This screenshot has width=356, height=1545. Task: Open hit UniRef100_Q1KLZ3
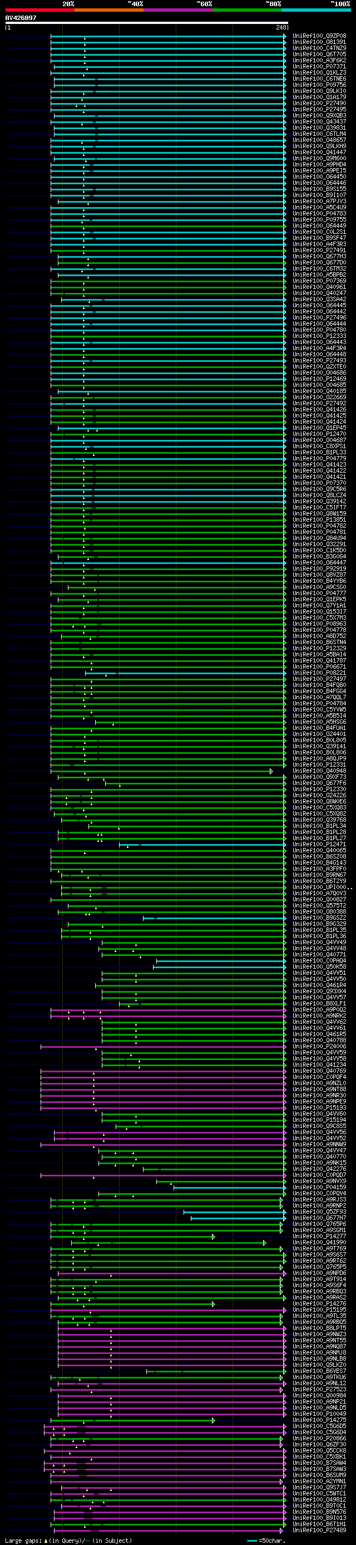(x=319, y=72)
